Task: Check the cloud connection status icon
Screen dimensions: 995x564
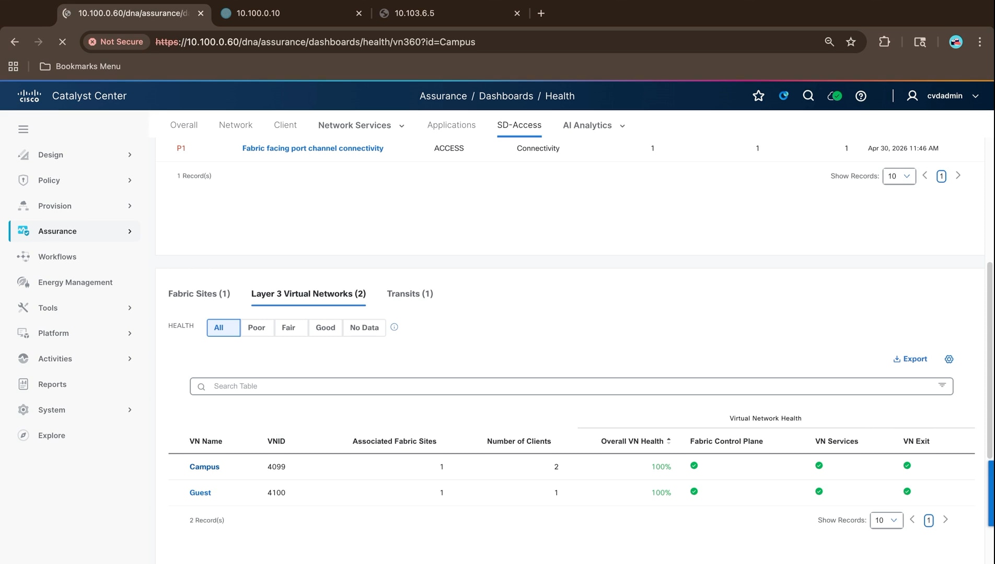Action: [x=835, y=96]
